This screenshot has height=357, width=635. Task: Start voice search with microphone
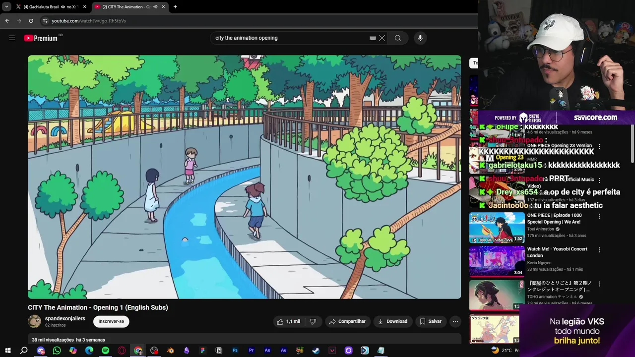point(420,38)
